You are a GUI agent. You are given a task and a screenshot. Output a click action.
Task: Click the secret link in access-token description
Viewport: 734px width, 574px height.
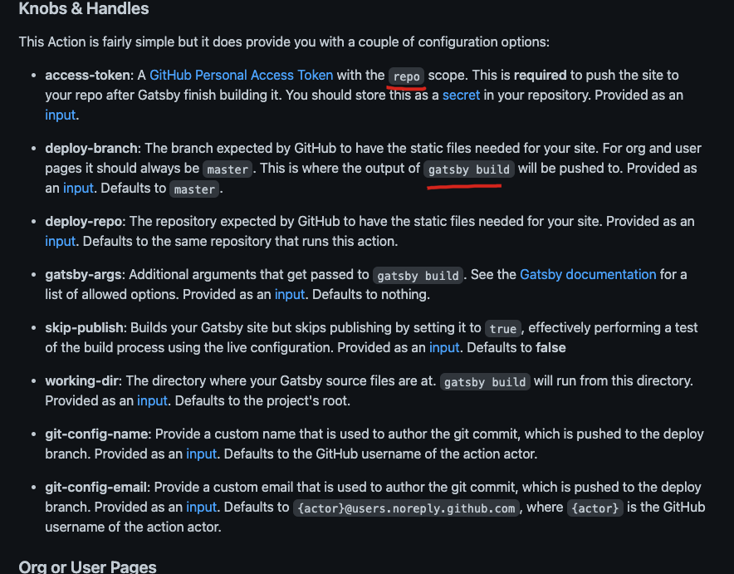(461, 95)
